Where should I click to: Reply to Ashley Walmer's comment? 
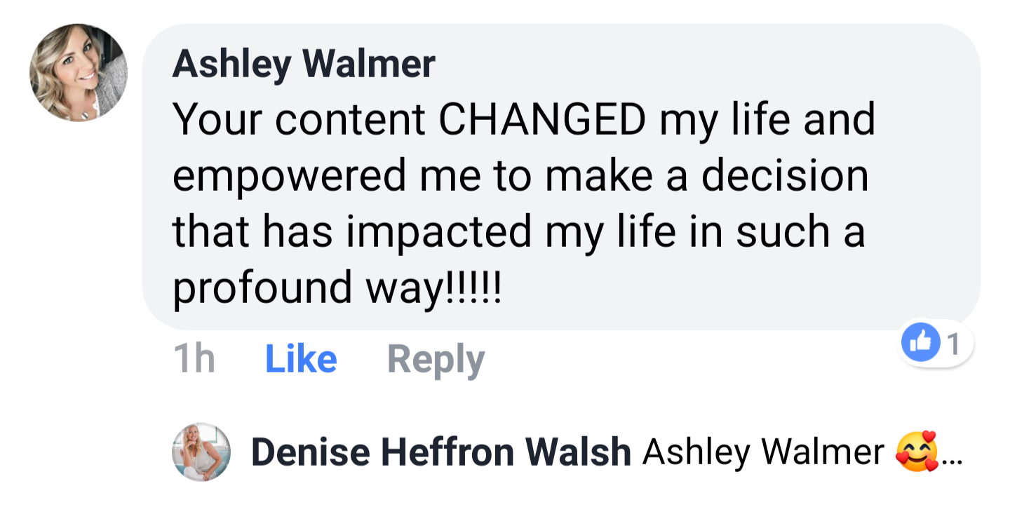coord(436,359)
